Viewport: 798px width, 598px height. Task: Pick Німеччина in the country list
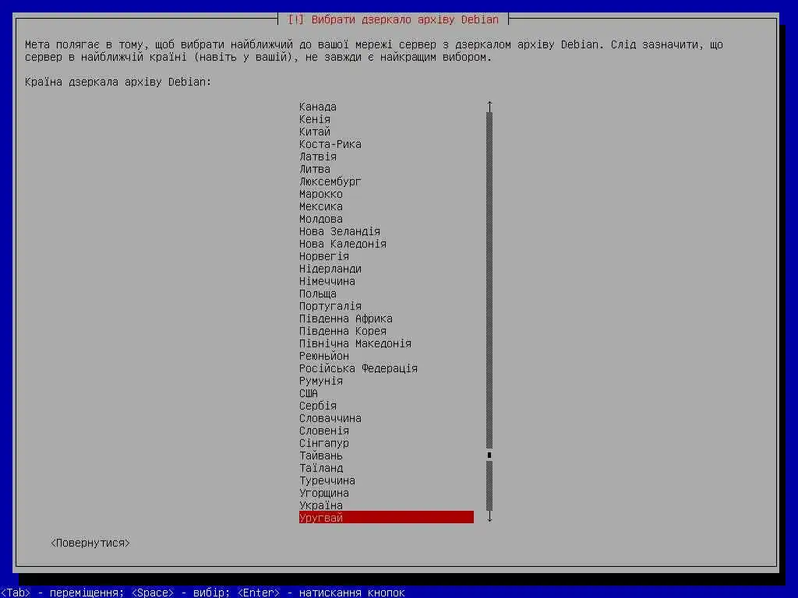(x=327, y=281)
